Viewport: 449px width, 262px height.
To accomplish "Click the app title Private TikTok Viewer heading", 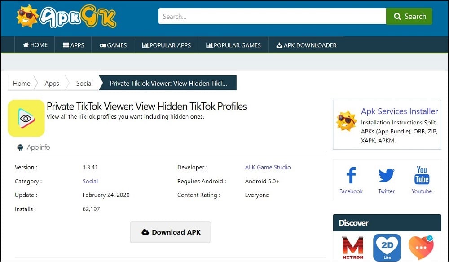I will coord(147,107).
